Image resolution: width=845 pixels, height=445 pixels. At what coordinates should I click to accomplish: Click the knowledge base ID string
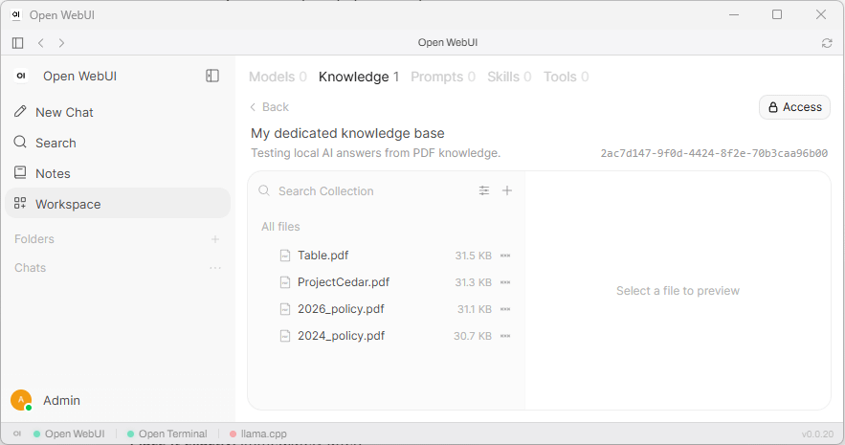pos(714,153)
